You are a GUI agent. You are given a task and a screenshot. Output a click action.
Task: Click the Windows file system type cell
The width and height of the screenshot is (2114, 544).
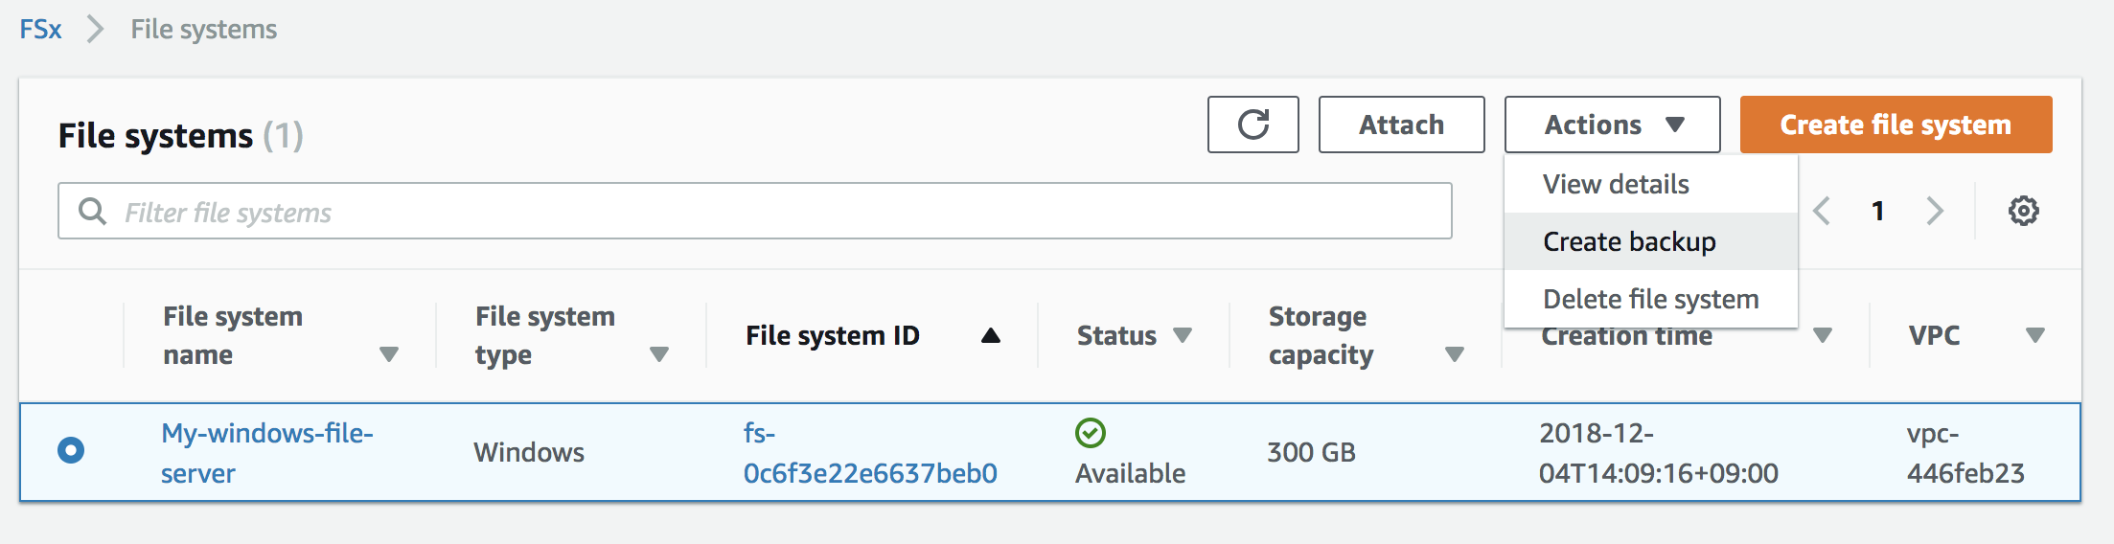(529, 452)
